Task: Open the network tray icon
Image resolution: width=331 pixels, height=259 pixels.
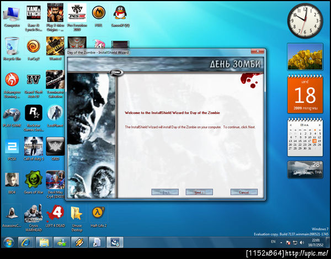Action: pos(295,242)
